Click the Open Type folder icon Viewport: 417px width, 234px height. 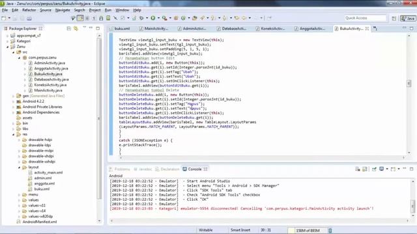click(x=195, y=18)
